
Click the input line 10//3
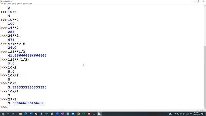tap(13, 92)
